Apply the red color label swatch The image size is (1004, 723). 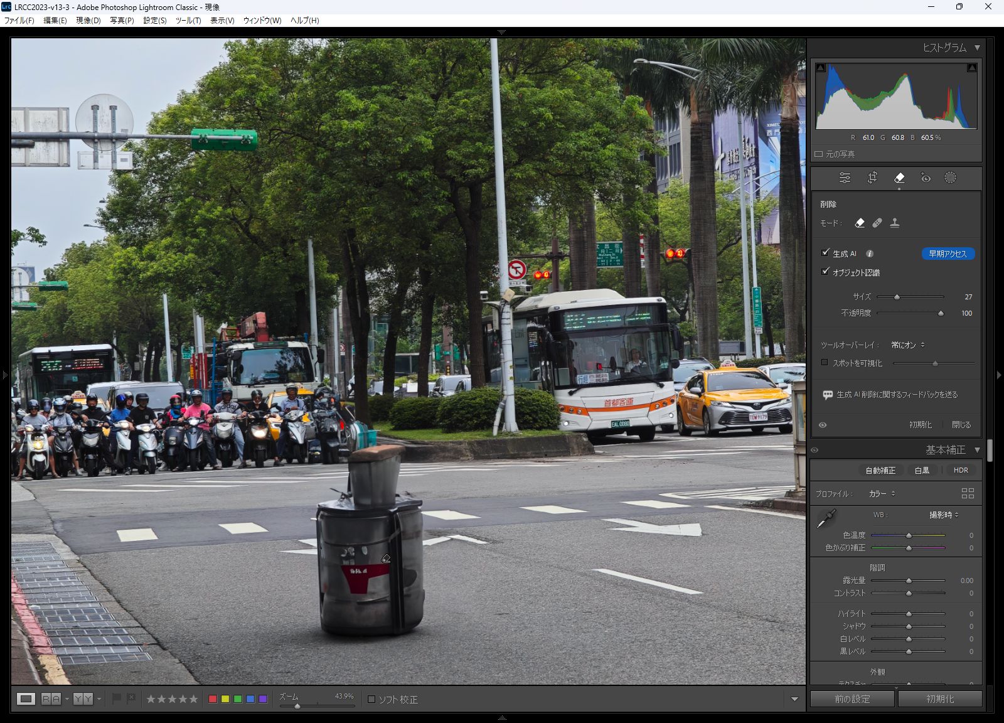213,699
